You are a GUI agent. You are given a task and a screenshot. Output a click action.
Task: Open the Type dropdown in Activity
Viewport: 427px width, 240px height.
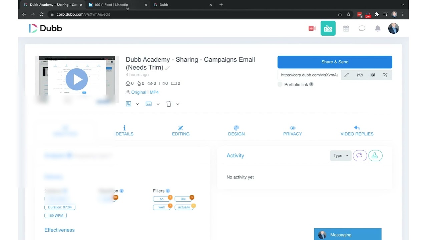(341, 155)
